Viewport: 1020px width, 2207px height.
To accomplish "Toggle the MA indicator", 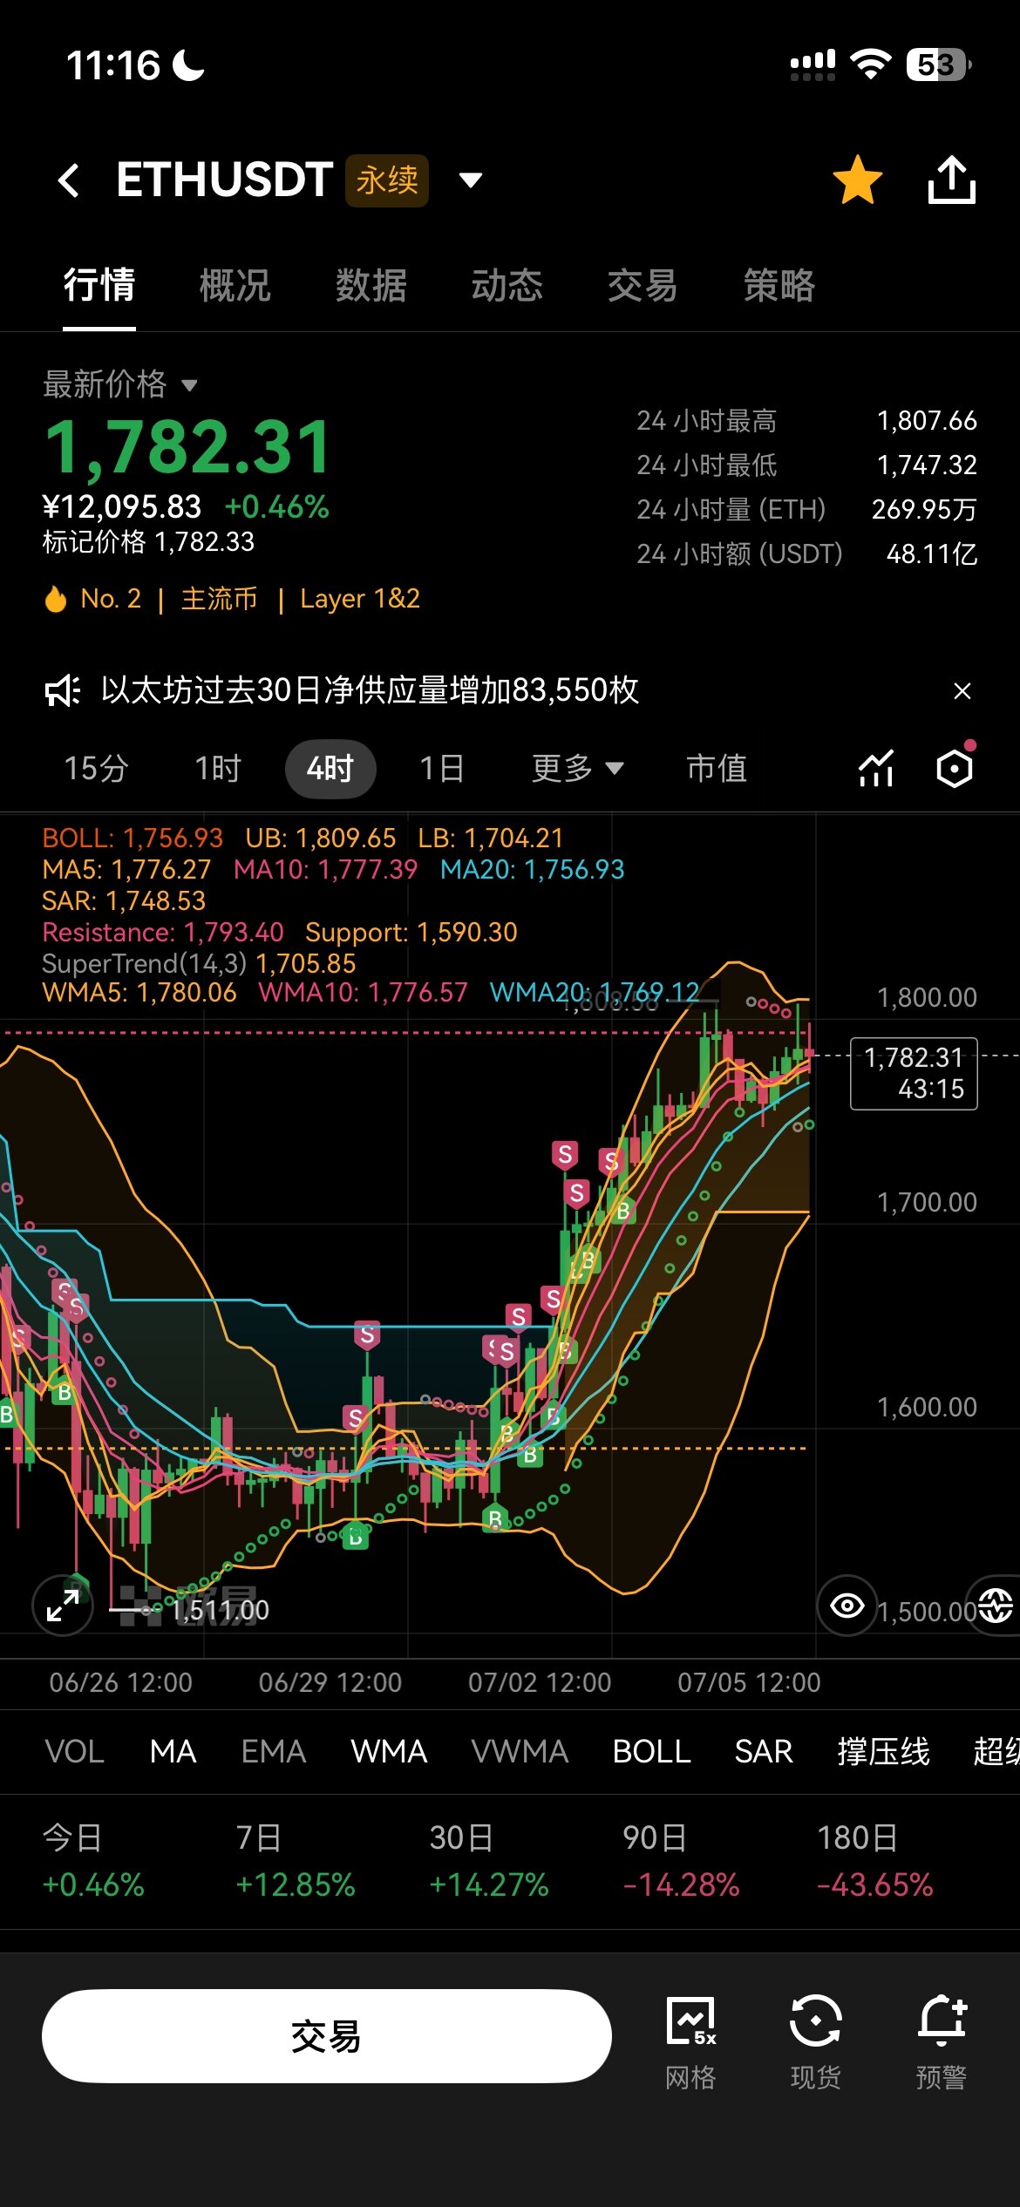I will point(173,1751).
